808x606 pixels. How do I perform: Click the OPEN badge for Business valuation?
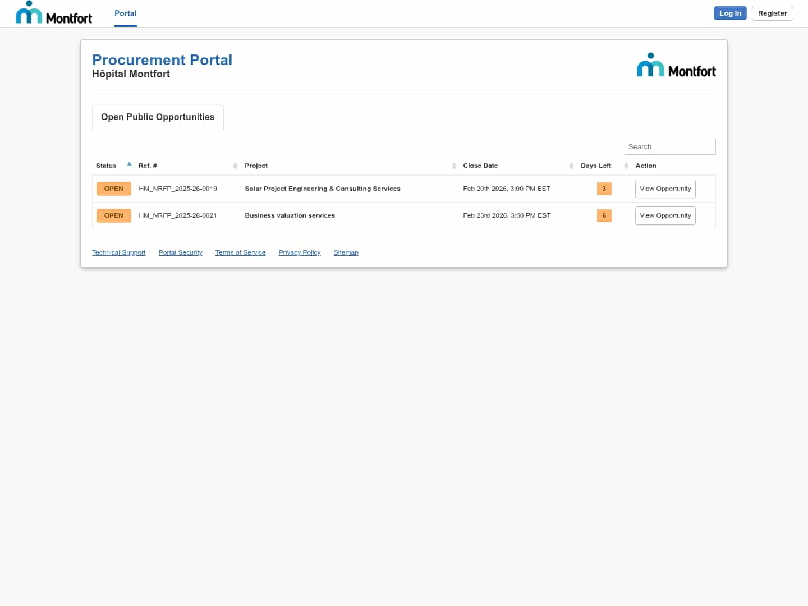[114, 215]
